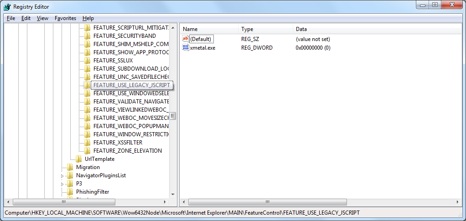Select the FEATURE_USE_LEGACY_JSCRIPT key label

point(131,85)
